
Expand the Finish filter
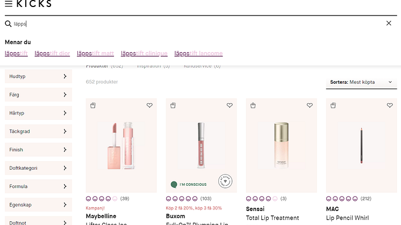coord(38,150)
